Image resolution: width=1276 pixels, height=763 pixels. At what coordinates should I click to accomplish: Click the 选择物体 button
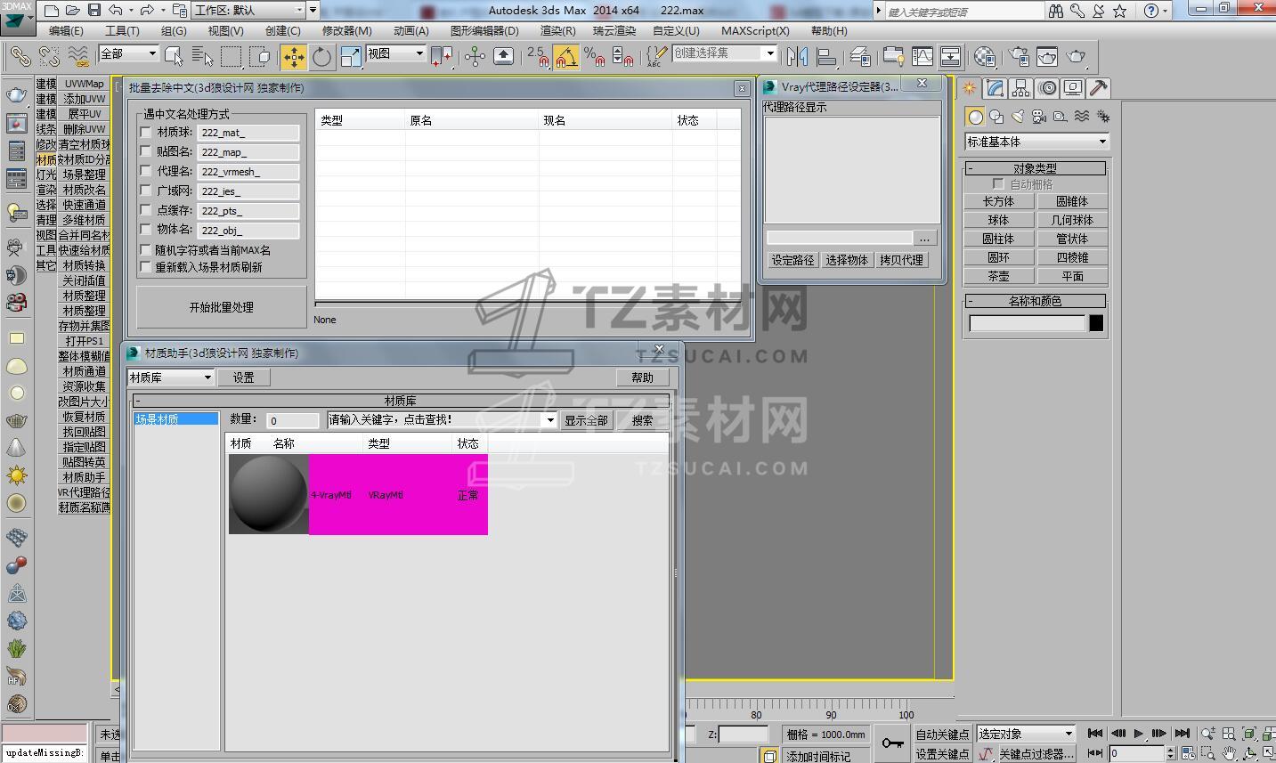coord(847,260)
